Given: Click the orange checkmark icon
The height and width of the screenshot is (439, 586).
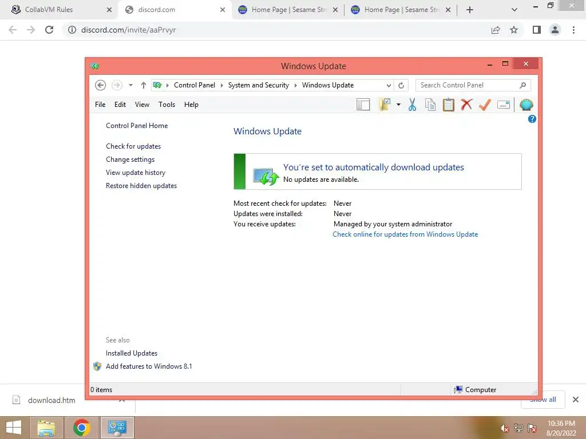Looking at the screenshot, I should pyautogui.click(x=485, y=105).
